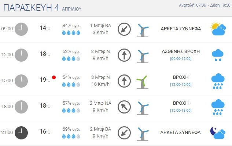
Task: Click the southeast wind arrow at 18:00
Action: [124, 107]
